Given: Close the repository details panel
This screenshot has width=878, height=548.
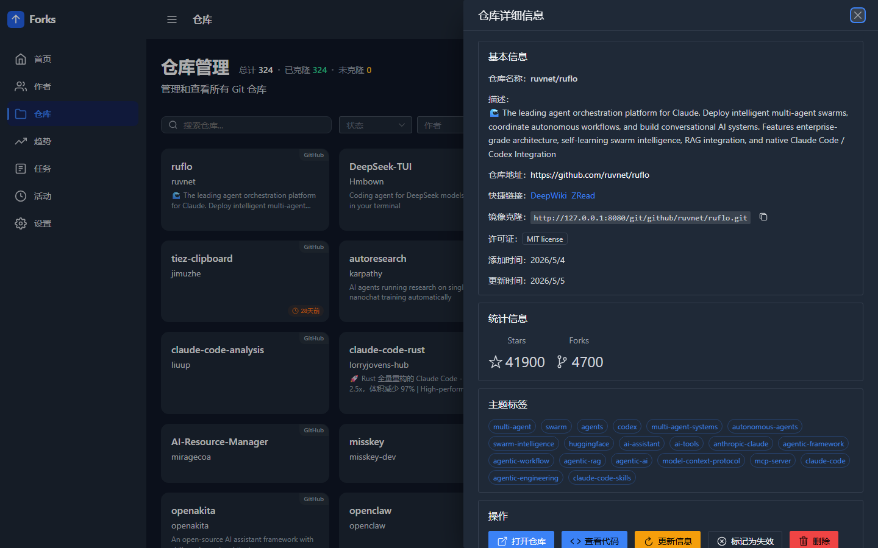Looking at the screenshot, I should (858, 15).
